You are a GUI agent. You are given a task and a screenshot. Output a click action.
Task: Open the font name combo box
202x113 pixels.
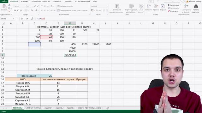pos(20,6)
